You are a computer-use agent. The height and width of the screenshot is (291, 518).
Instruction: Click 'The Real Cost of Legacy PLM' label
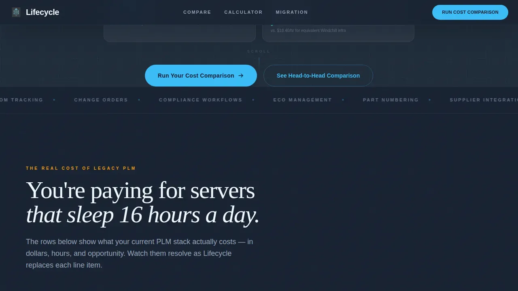click(81, 168)
